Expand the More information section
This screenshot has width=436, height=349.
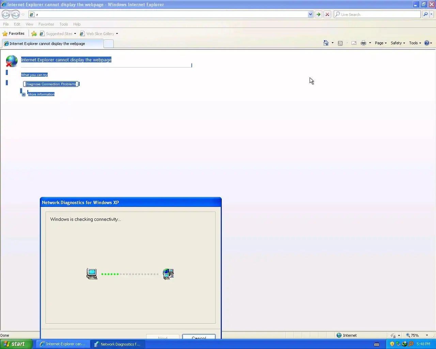click(41, 94)
